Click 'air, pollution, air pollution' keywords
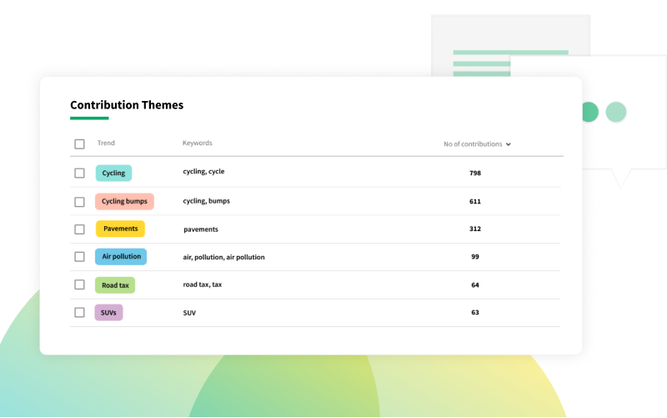667x418 pixels. (x=223, y=257)
